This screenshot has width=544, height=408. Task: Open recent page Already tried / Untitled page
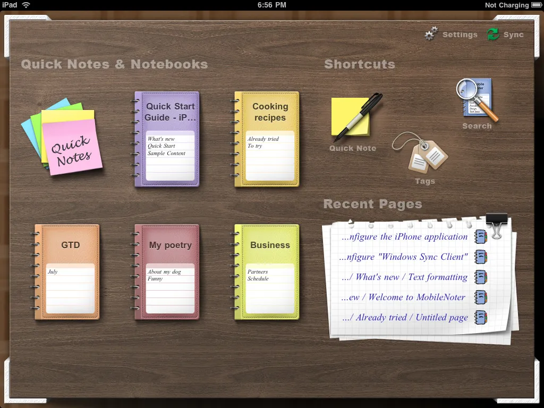tap(405, 318)
